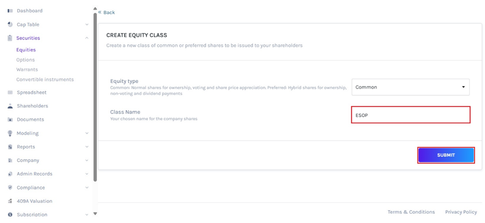
Task: Click the Cap Table pie icon
Action: 10,24
